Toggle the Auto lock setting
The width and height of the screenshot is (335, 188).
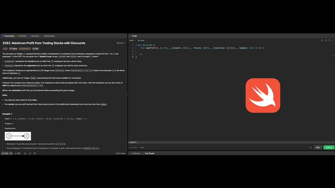pos(141,40)
